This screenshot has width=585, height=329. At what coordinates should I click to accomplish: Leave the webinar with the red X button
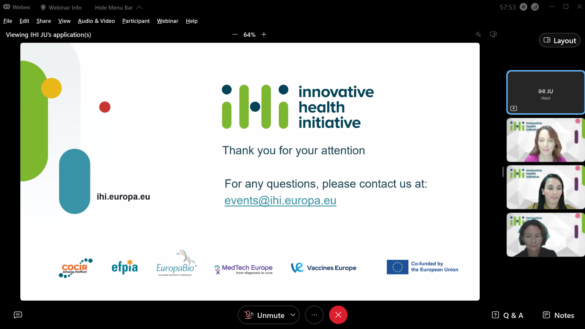338,315
